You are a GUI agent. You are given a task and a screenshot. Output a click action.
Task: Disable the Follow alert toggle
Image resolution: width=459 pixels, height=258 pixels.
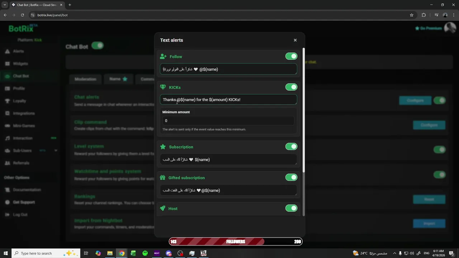pyautogui.click(x=291, y=56)
